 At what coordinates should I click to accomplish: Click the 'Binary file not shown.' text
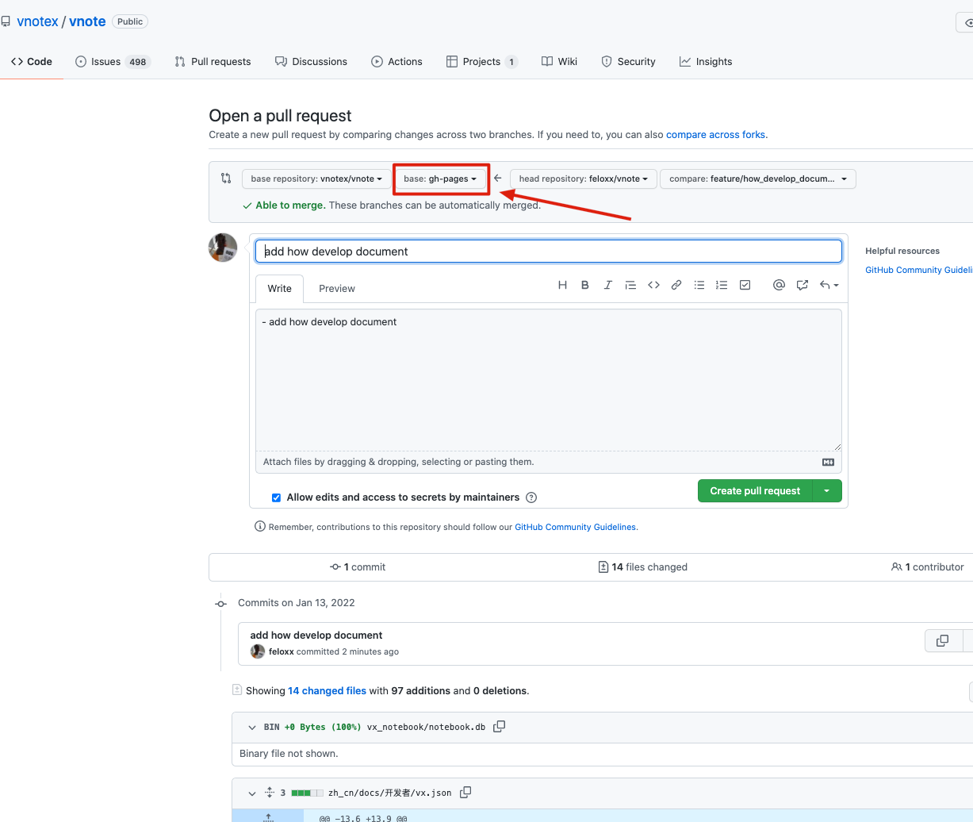pyautogui.click(x=289, y=754)
